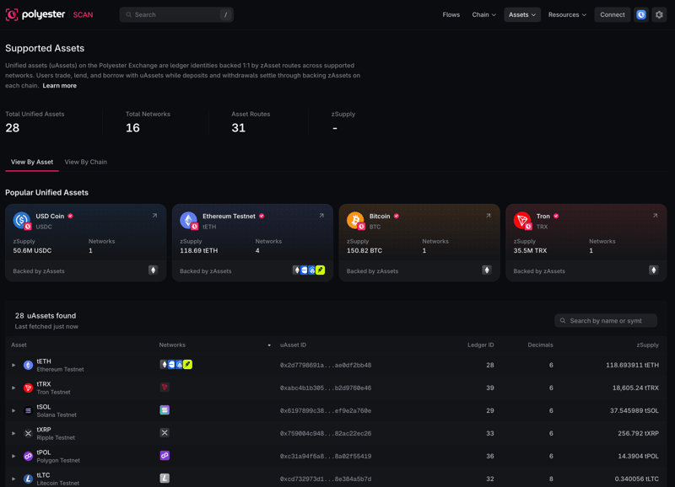
Task: Switch to the View By Chain tab
Action: [86, 162]
